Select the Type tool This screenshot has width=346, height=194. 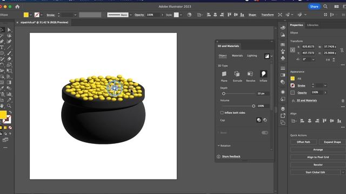tap(2, 47)
